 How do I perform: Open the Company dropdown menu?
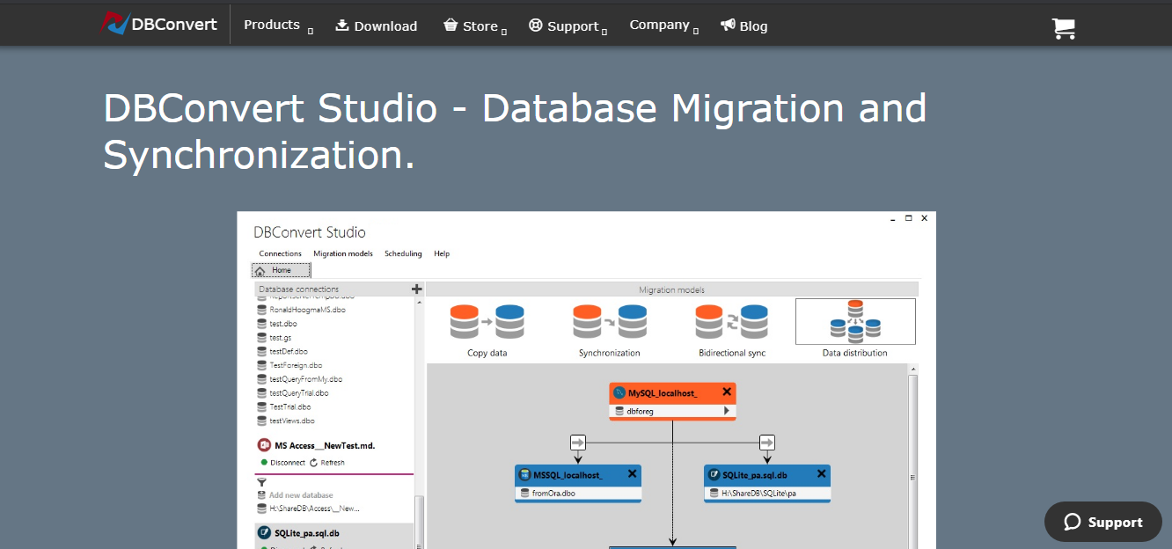click(664, 26)
